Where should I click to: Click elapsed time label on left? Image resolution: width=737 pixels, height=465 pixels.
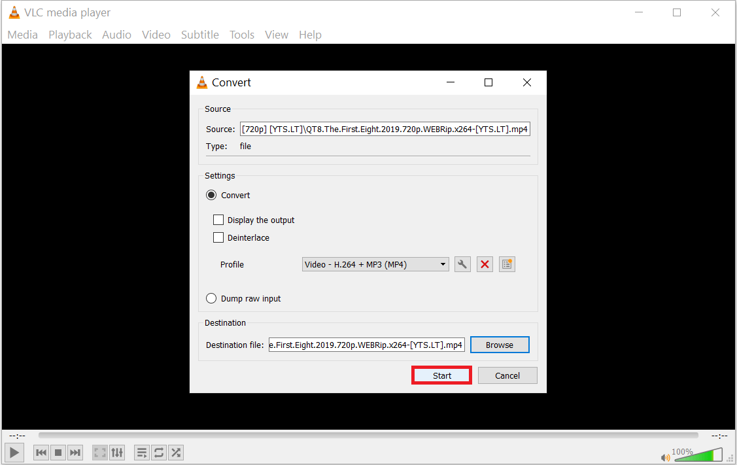[18, 436]
